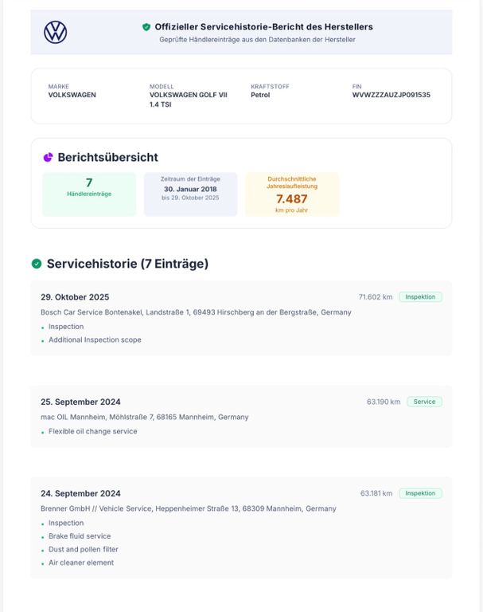Select the Durchschnittliche Jahreslaufleistung card
Image resolution: width=483 pixels, height=612 pixels.
[x=292, y=194]
